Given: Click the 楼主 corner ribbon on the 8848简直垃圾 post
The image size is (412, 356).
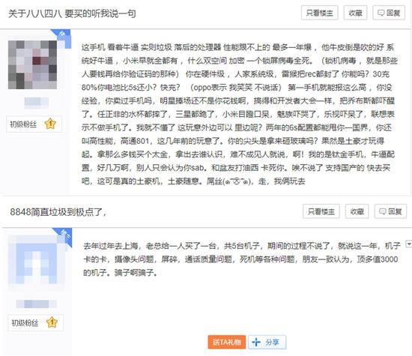Looking at the screenshot, I should click(64, 235).
